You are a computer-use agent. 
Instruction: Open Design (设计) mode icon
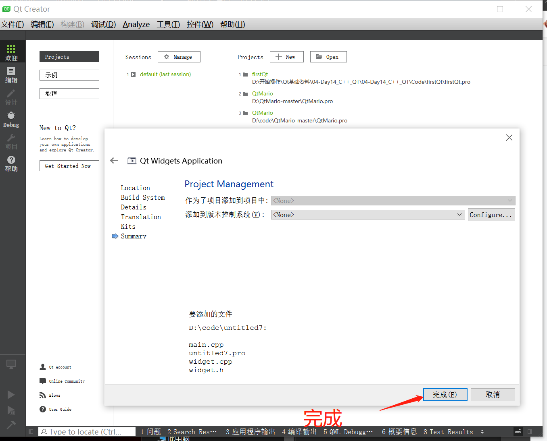(11, 93)
